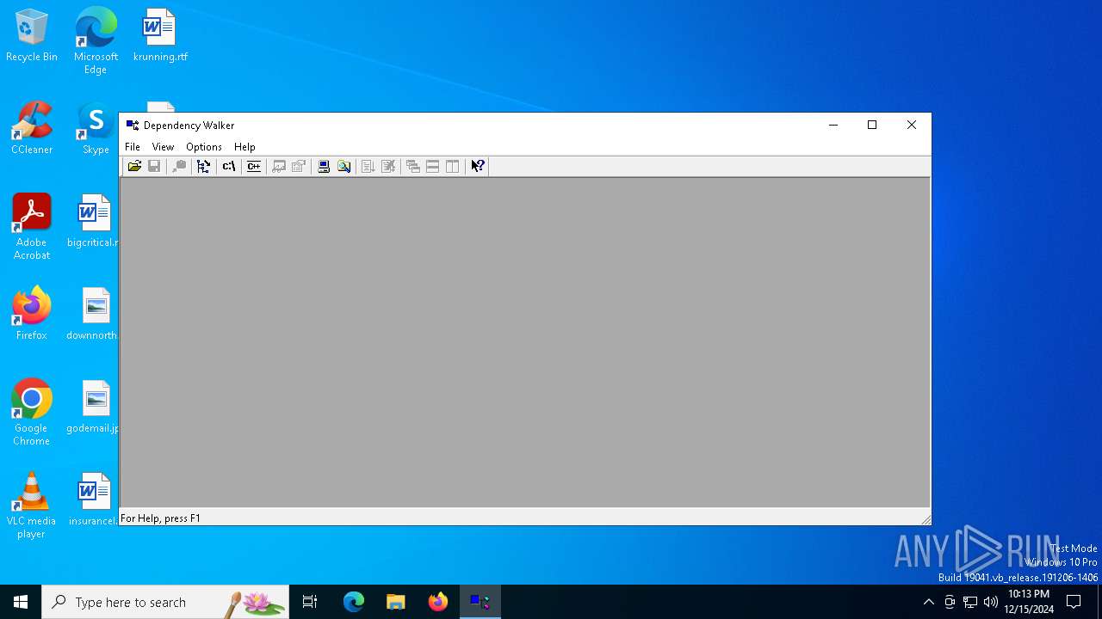The width and height of the screenshot is (1102, 619).
Task: Open the Help menu
Action: (245, 147)
